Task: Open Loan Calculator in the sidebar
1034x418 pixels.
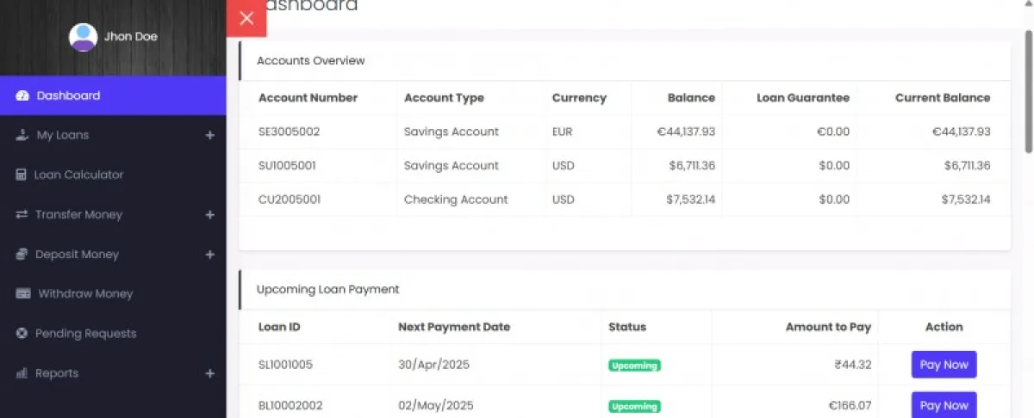Action: (x=113, y=175)
